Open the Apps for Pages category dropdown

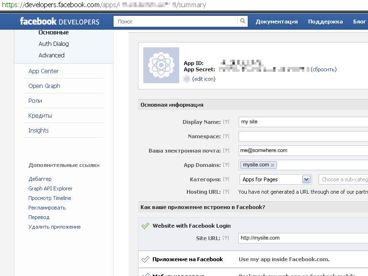pyautogui.click(x=276, y=179)
